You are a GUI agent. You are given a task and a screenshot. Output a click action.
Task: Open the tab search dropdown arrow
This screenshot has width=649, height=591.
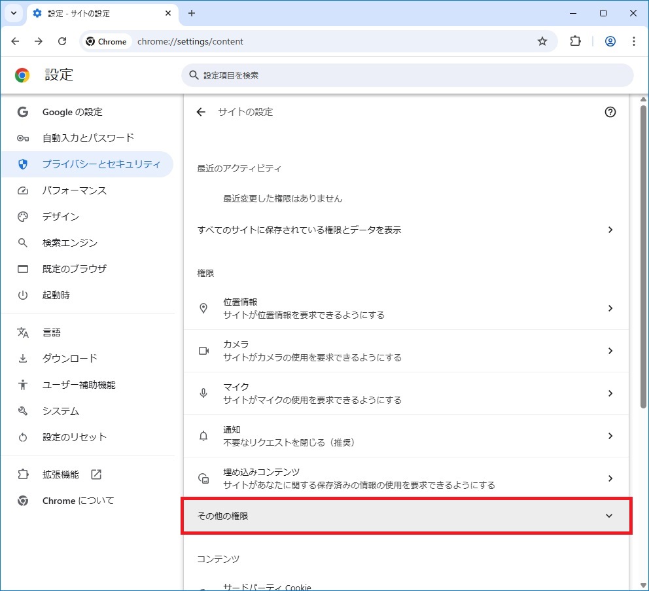point(13,13)
